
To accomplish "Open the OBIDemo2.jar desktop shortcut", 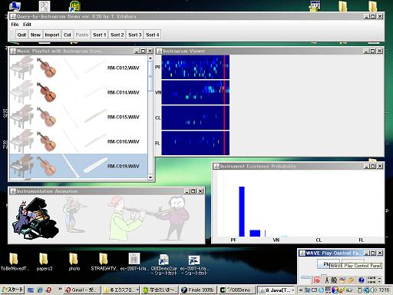I will [163, 264].
